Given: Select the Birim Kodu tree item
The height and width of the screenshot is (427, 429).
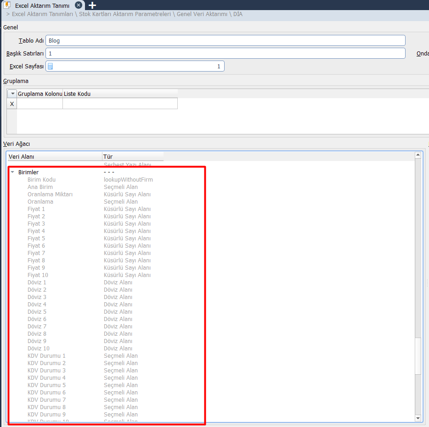Looking at the screenshot, I should (x=41, y=180).
